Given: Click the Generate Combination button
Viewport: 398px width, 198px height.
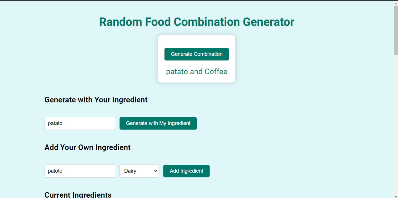Looking at the screenshot, I should click(x=197, y=54).
